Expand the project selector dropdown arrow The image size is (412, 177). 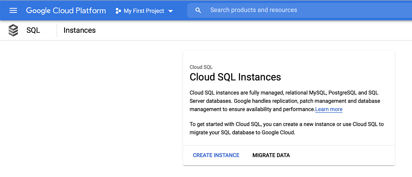coord(171,11)
